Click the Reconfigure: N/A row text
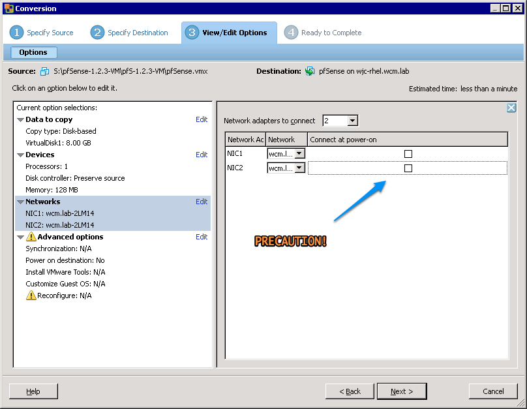 pyautogui.click(x=65, y=295)
